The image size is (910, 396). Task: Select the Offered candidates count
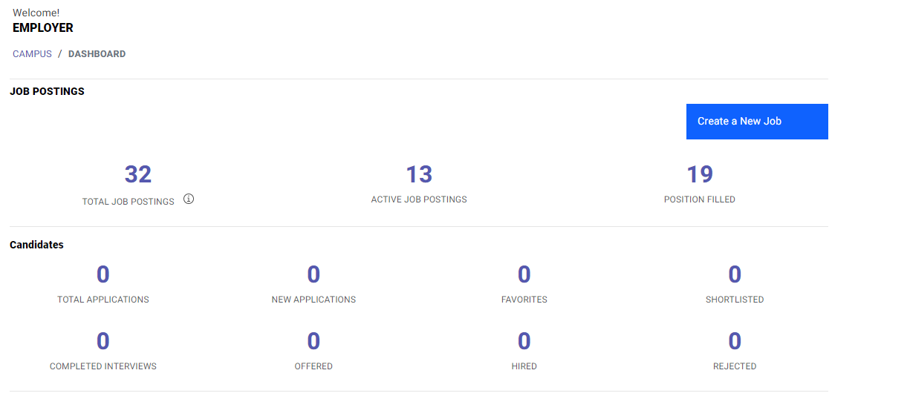[313, 341]
